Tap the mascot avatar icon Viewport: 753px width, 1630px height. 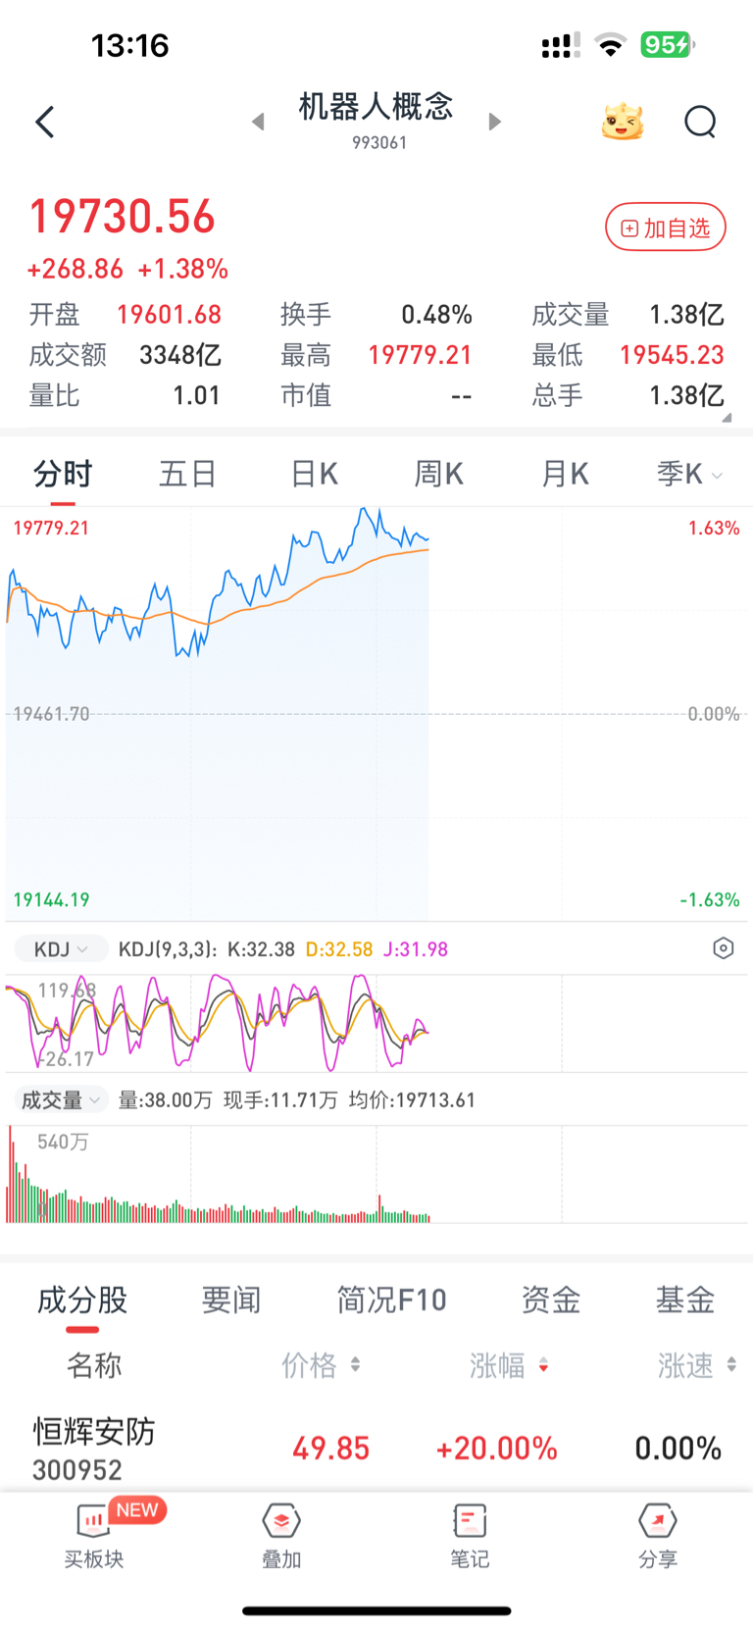coord(622,123)
